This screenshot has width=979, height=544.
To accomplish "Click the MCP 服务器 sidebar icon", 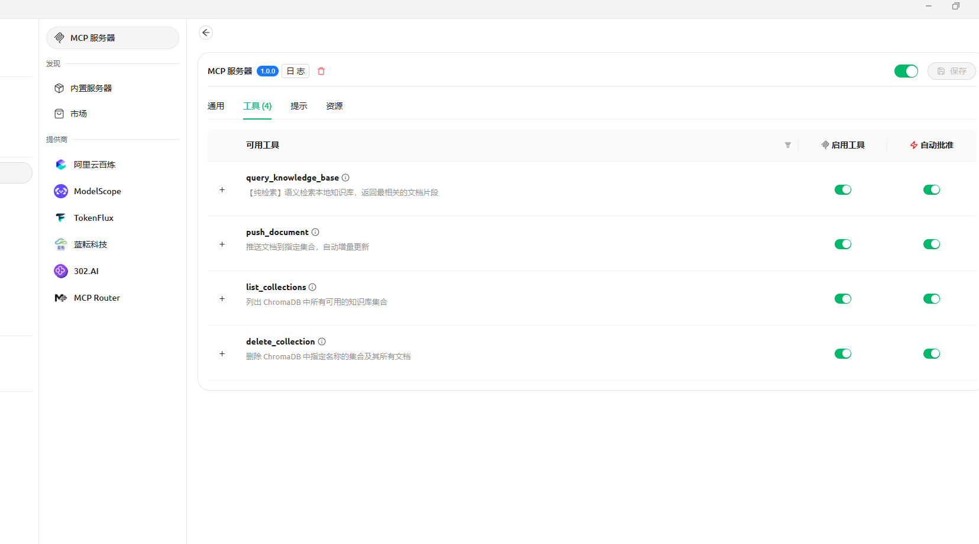I will pyautogui.click(x=59, y=38).
